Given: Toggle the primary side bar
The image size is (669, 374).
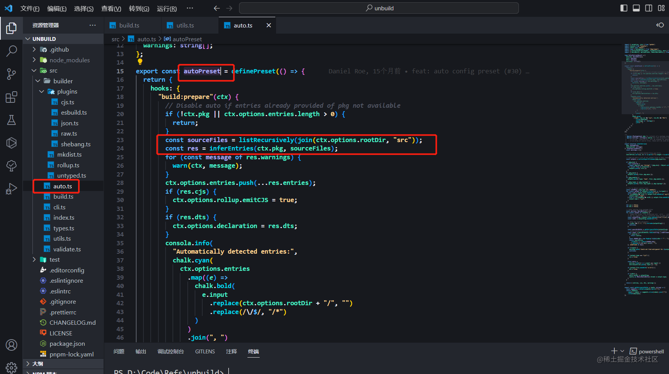Looking at the screenshot, I should tap(624, 8).
